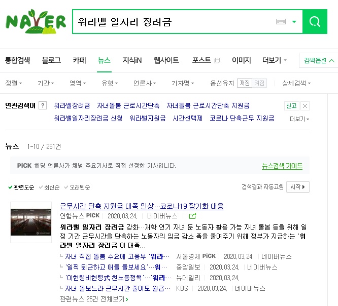Screen dimensions: 338x306
Task: Open related article 자녀 직접 돌봄 수요에 고용부
Action: coord(117,256)
